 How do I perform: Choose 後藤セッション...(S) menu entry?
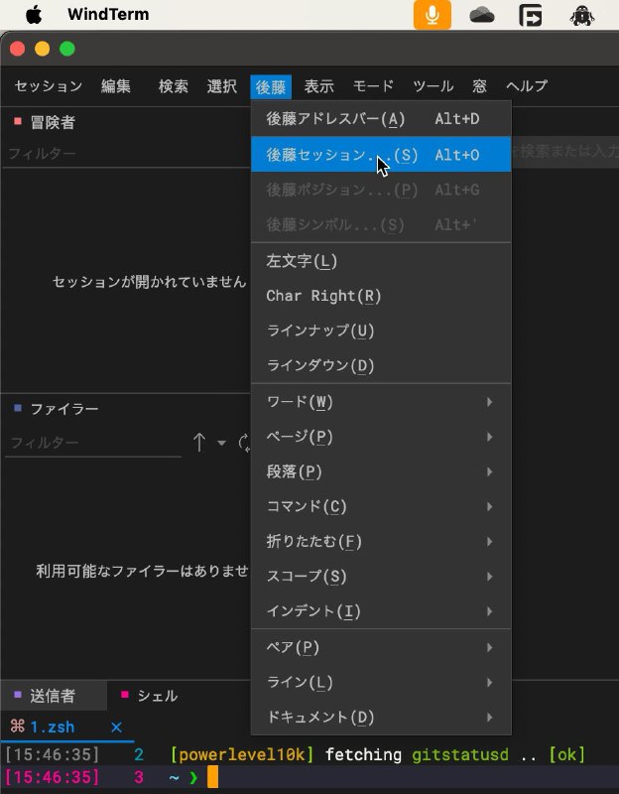[381, 155]
